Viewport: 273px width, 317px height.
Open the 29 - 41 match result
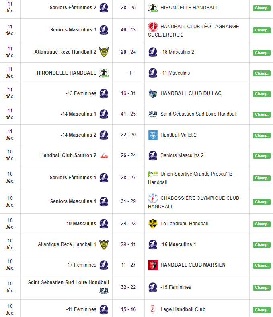tap(128, 244)
